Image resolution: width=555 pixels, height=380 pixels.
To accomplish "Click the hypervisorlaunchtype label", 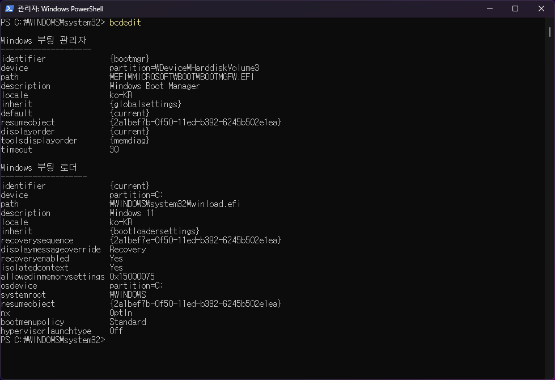I will pos(46,331).
